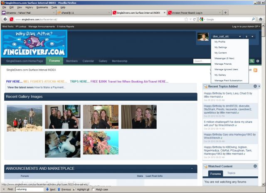Image resolution: width=266 pixels, height=193 pixels.
Task: Click the PAY HERE... link
Action: (14, 81)
